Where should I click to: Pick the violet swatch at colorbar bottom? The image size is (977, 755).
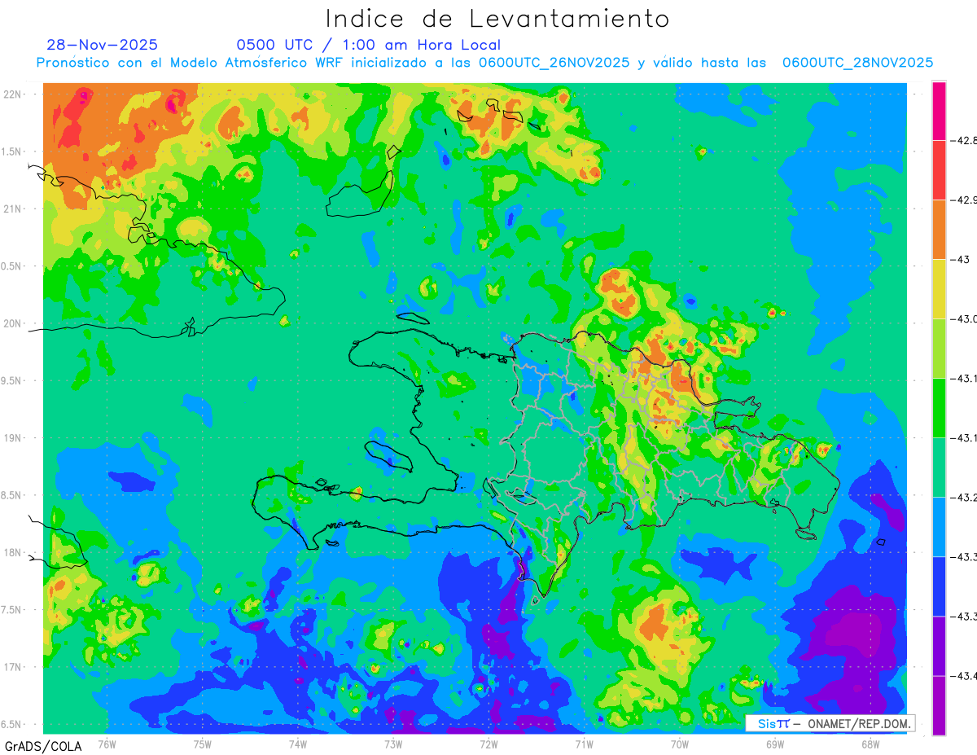(939, 705)
